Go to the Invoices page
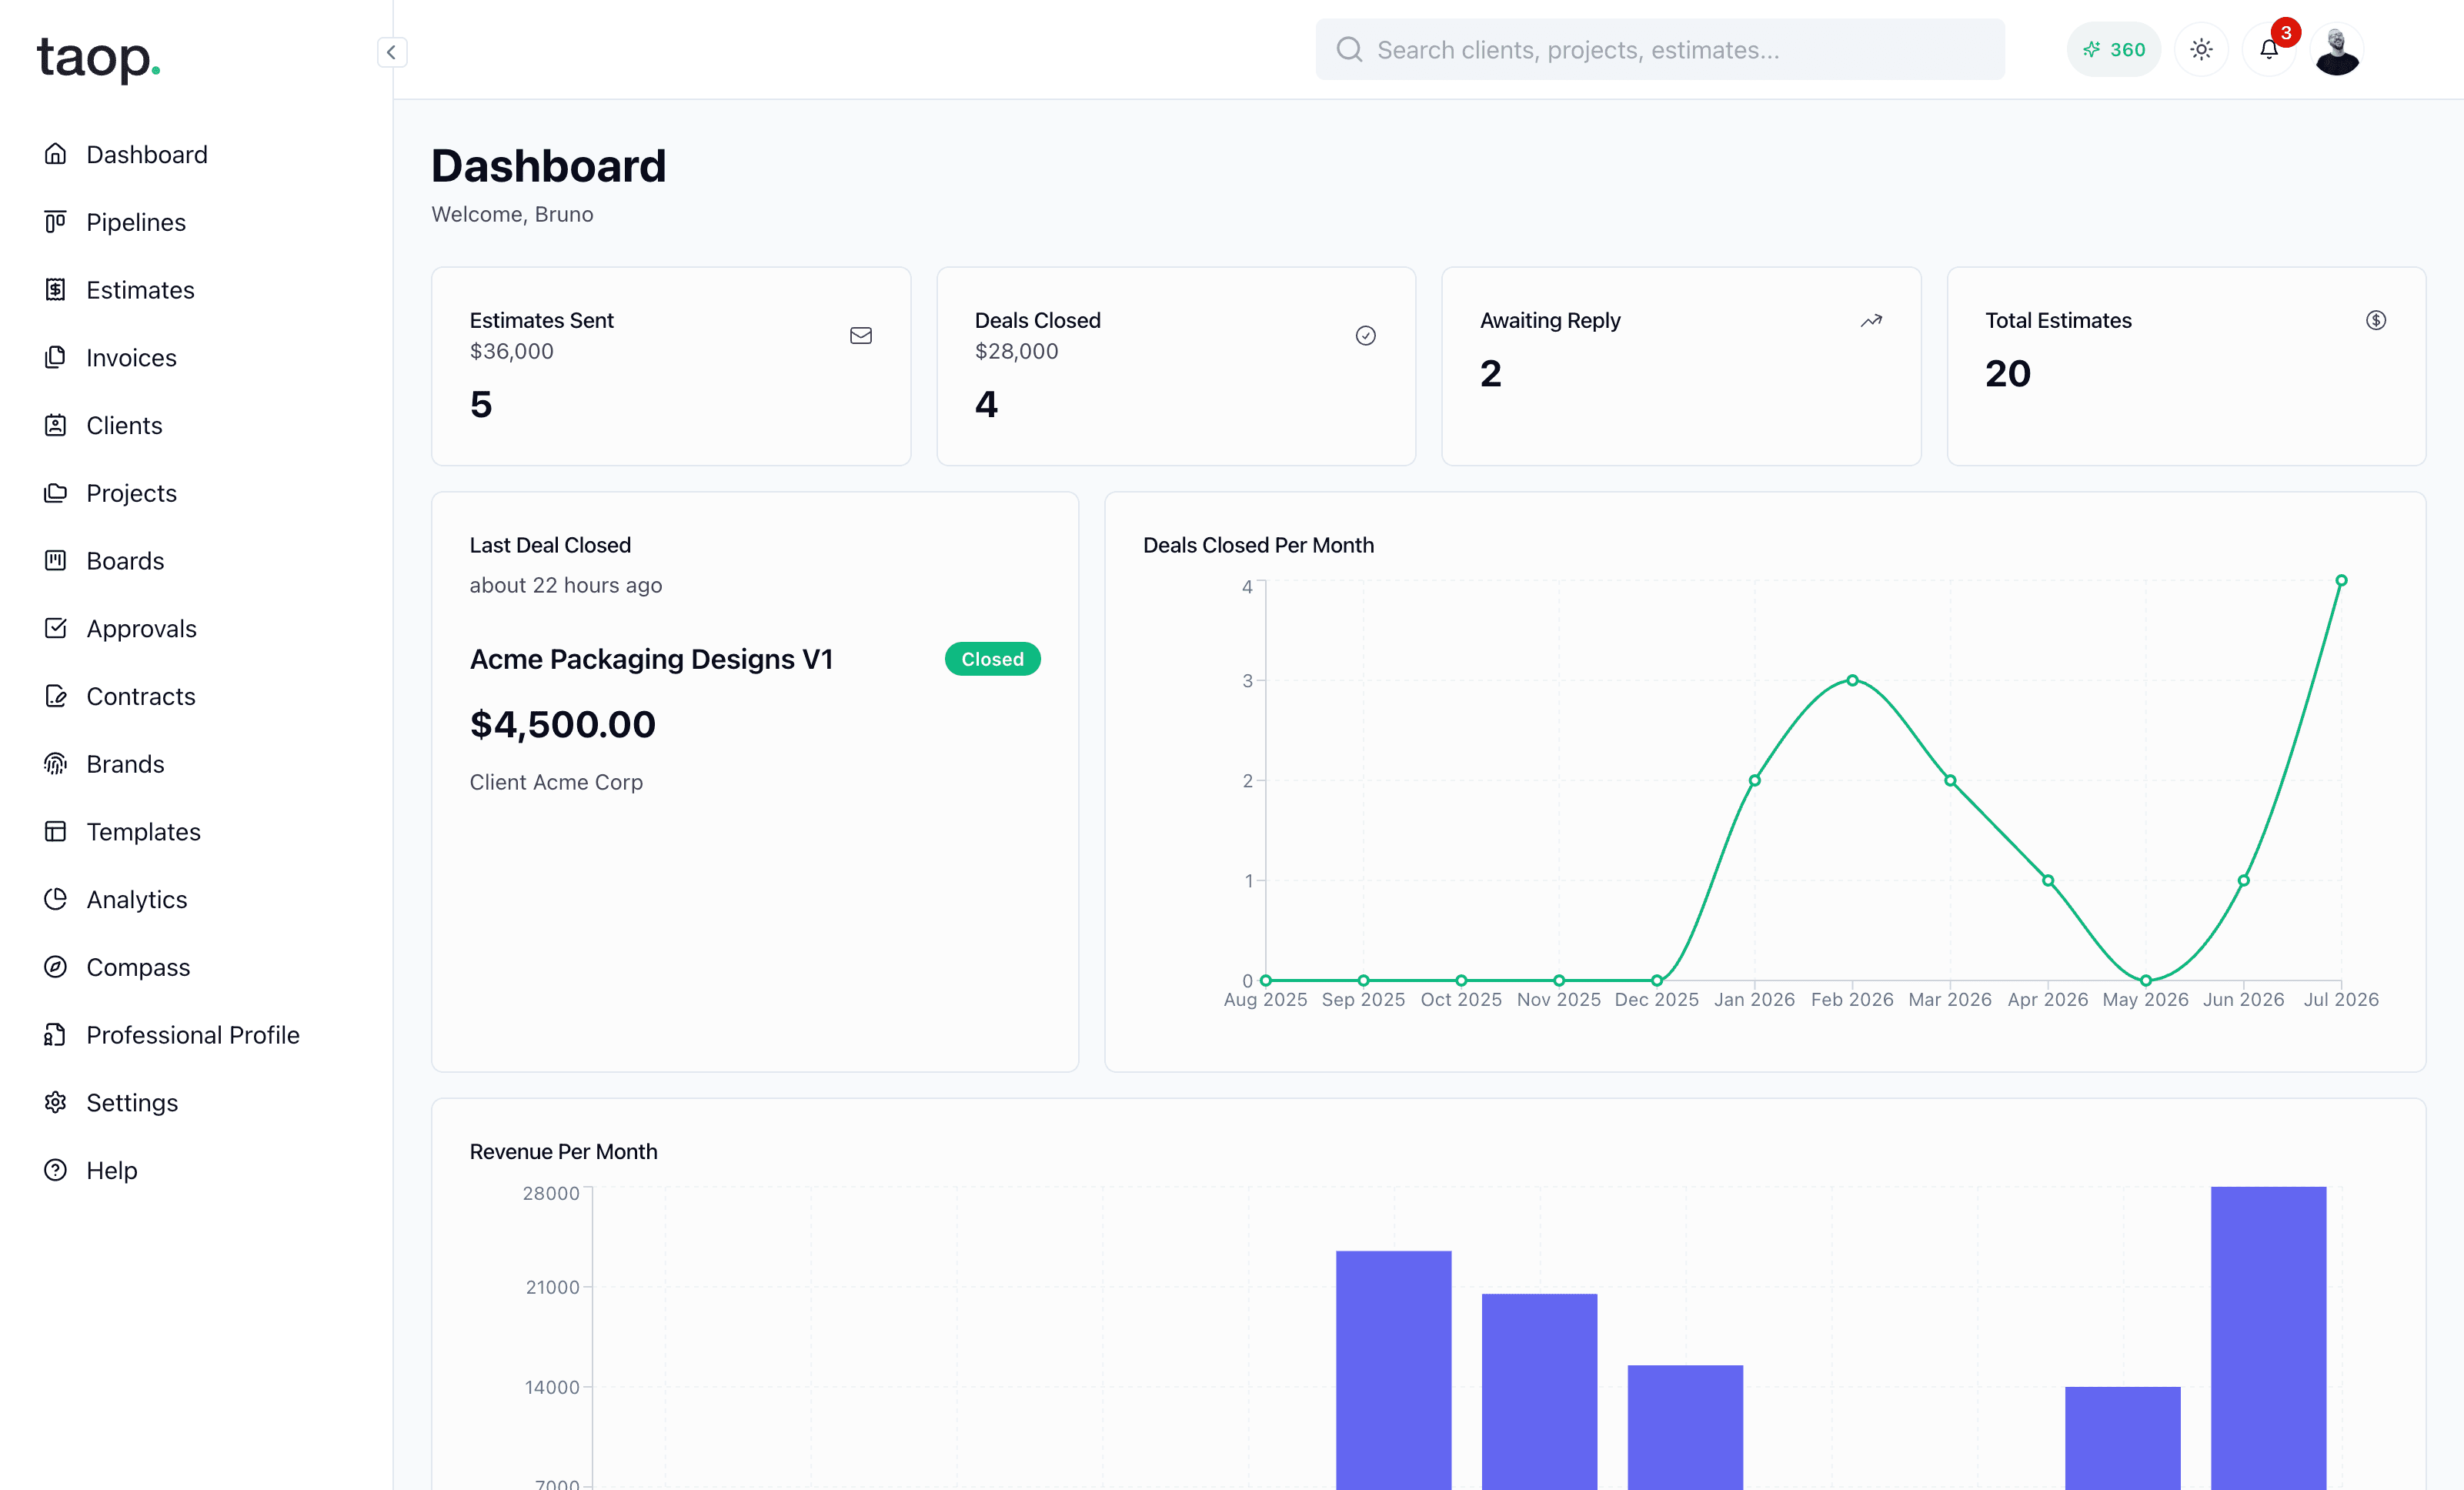 [131, 357]
